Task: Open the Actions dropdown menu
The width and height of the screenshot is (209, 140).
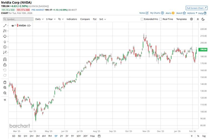Action: pos(192,13)
